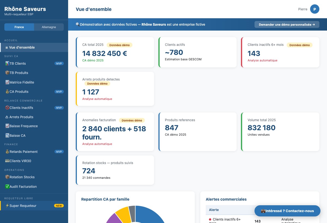
Task: Click the lightning icon beside Super Requeteur
Action: tap(7, 206)
